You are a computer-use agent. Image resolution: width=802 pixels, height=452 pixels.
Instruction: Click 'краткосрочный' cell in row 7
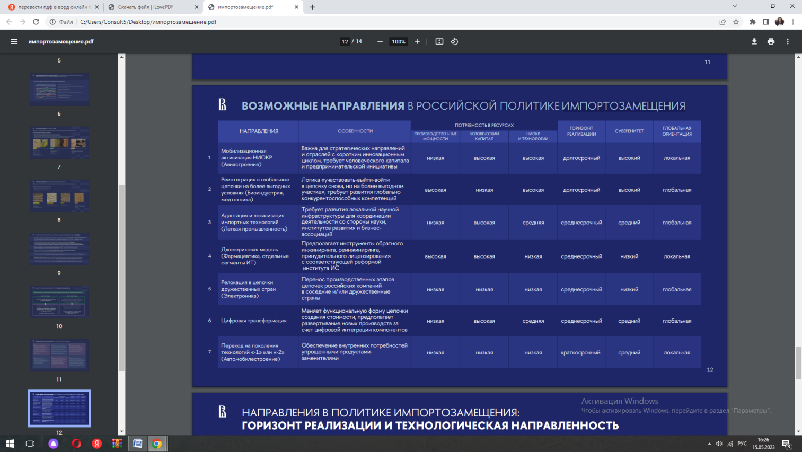coord(581,352)
